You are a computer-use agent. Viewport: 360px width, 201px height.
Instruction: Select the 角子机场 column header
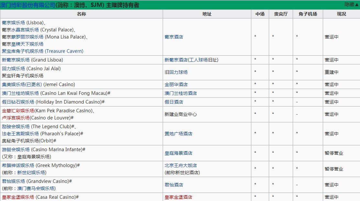308,14
